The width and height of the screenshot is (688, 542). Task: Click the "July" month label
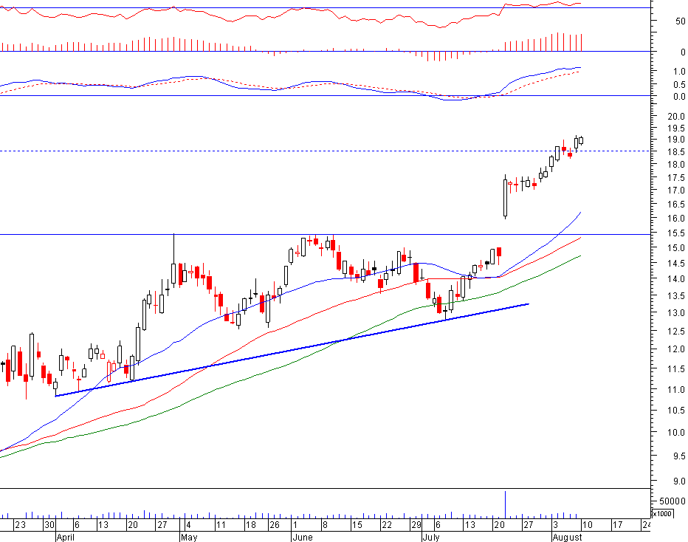coord(431,537)
